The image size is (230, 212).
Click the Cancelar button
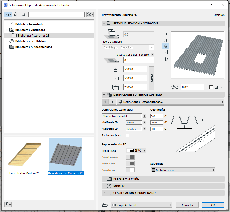click(x=187, y=205)
